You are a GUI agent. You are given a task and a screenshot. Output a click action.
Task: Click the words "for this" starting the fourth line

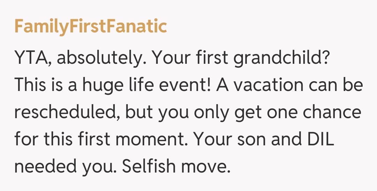(x=46, y=140)
